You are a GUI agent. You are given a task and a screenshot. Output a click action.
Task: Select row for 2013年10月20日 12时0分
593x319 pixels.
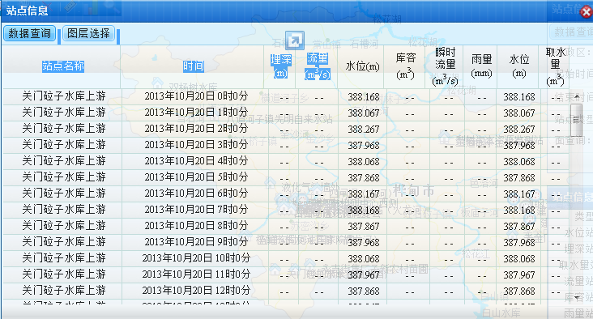click(x=286, y=291)
